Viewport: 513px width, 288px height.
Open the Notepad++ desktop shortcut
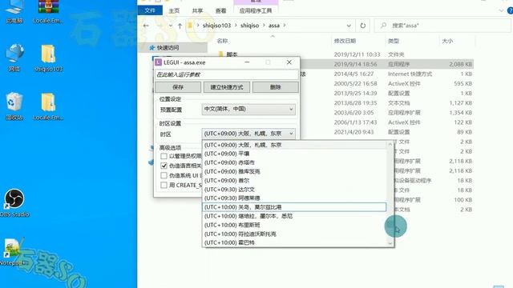(x=13, y=251)
